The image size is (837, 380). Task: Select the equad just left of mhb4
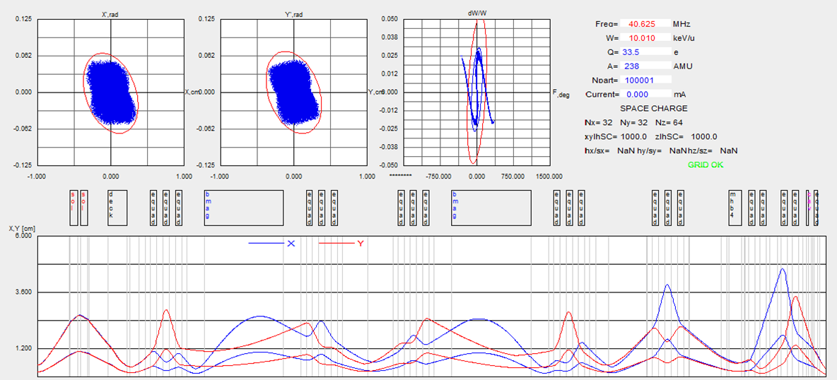pos(679,207)
